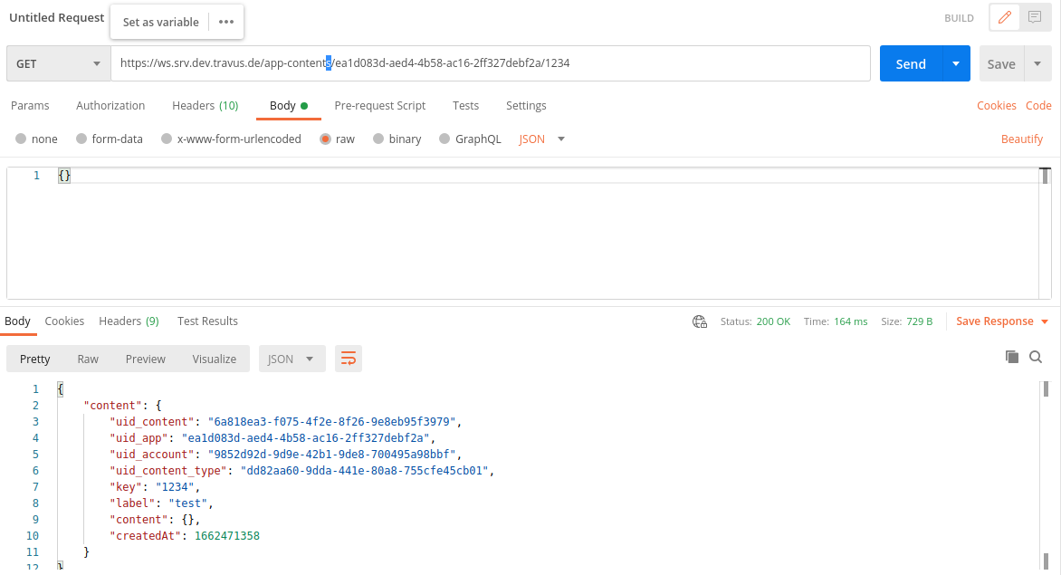
Task: Search the response with magnifier icon
Action: click(x=1036, y=357)
